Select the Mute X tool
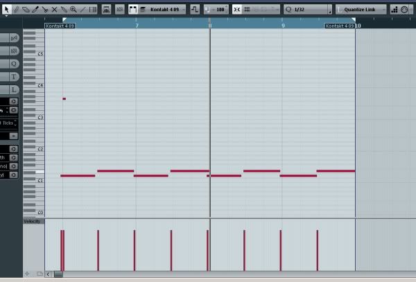This screenshot has height=282, width=416. [54, 10]
